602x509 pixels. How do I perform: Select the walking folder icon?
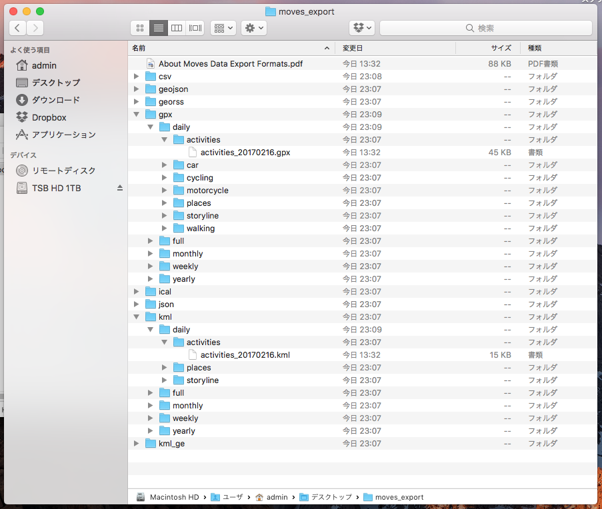pyautogui.click(x=179, y=229)
